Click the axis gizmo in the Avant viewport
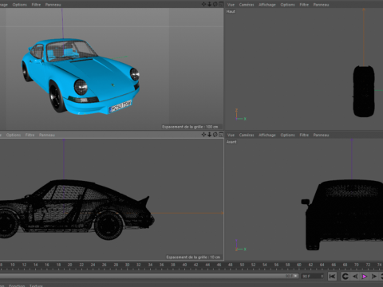Image resolution: width=383 pixels, height=287 pixels. click(240, 246)
